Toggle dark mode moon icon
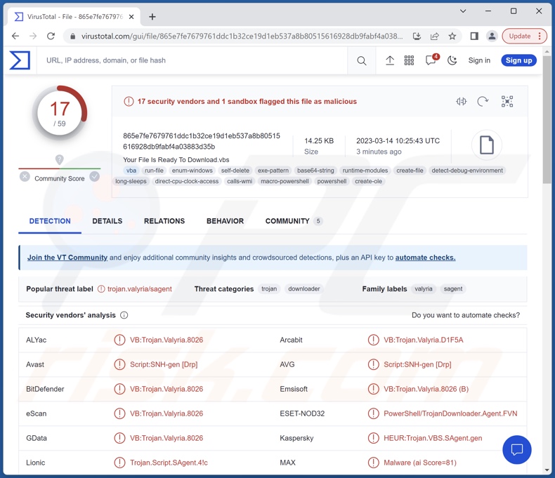 pyautogui.click(x=452, y=60)
